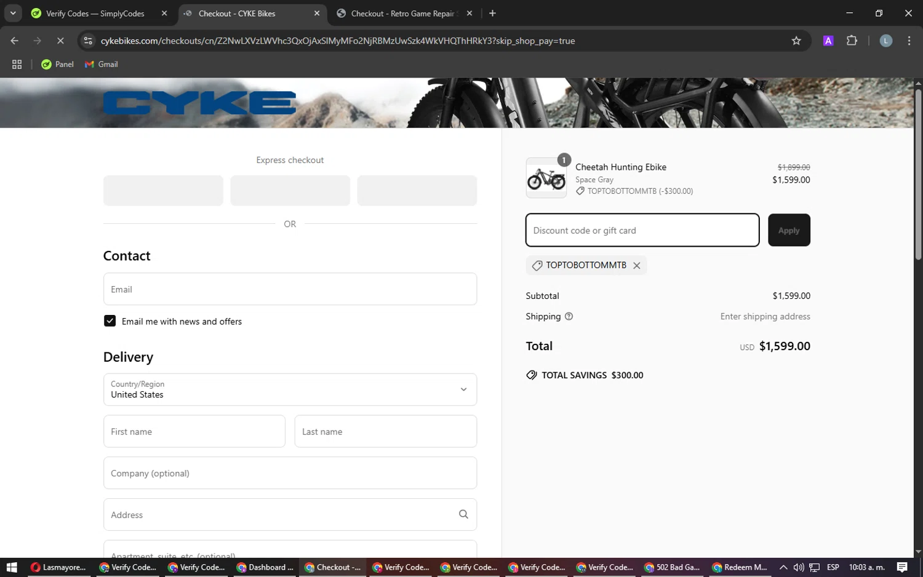Click the browser back arrow
The image size is (923, 577).
[x=14, y=41]
